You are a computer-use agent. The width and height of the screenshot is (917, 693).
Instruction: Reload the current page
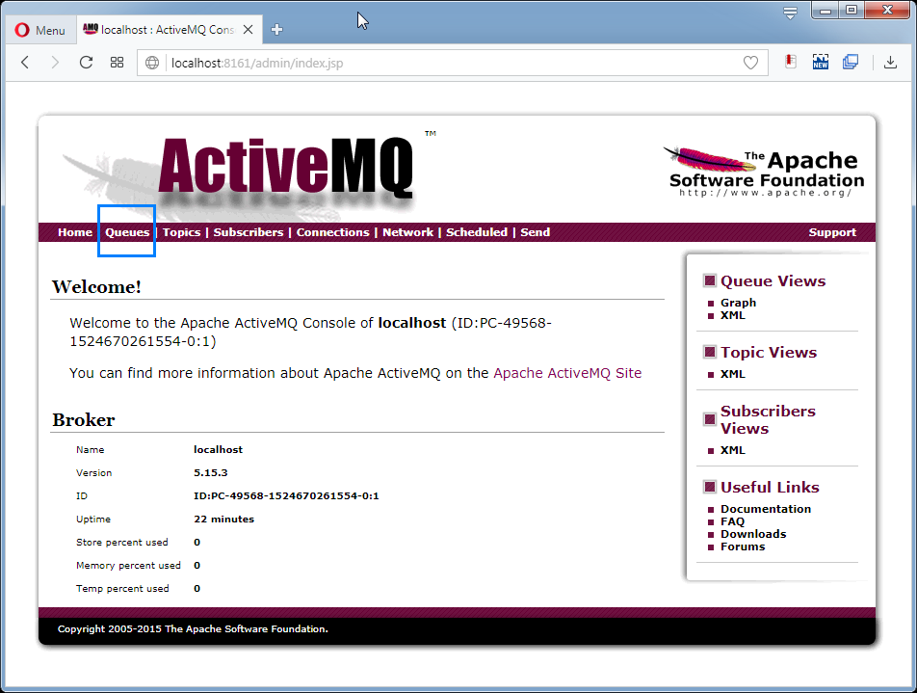pyautogui.click(x=86, y=63)
